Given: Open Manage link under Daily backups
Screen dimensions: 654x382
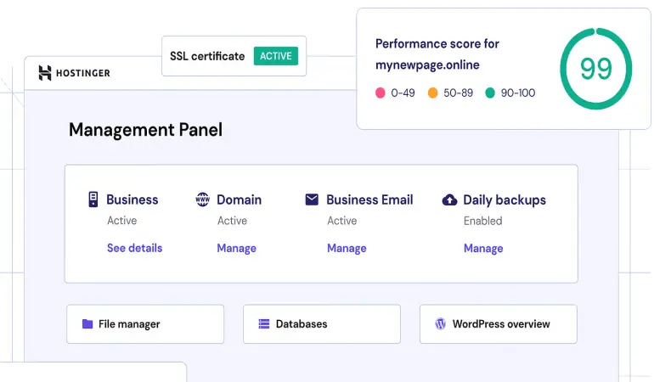Looking at the screenshot, I should [483, 248].
